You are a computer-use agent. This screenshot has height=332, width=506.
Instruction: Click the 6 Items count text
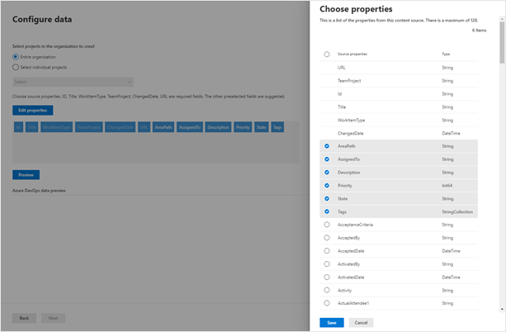click(480, 31)
